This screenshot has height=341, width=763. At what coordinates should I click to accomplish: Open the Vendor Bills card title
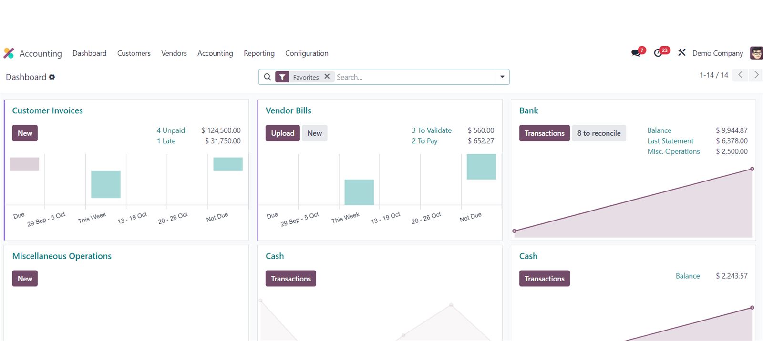289,110
